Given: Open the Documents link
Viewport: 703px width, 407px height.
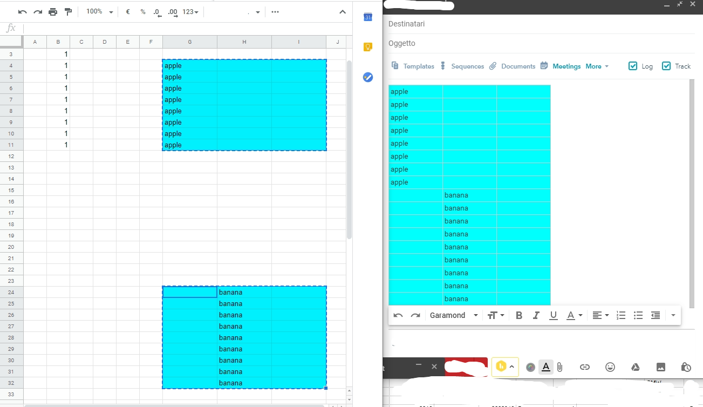Looking at the screenshot, I should coord(517,66).
